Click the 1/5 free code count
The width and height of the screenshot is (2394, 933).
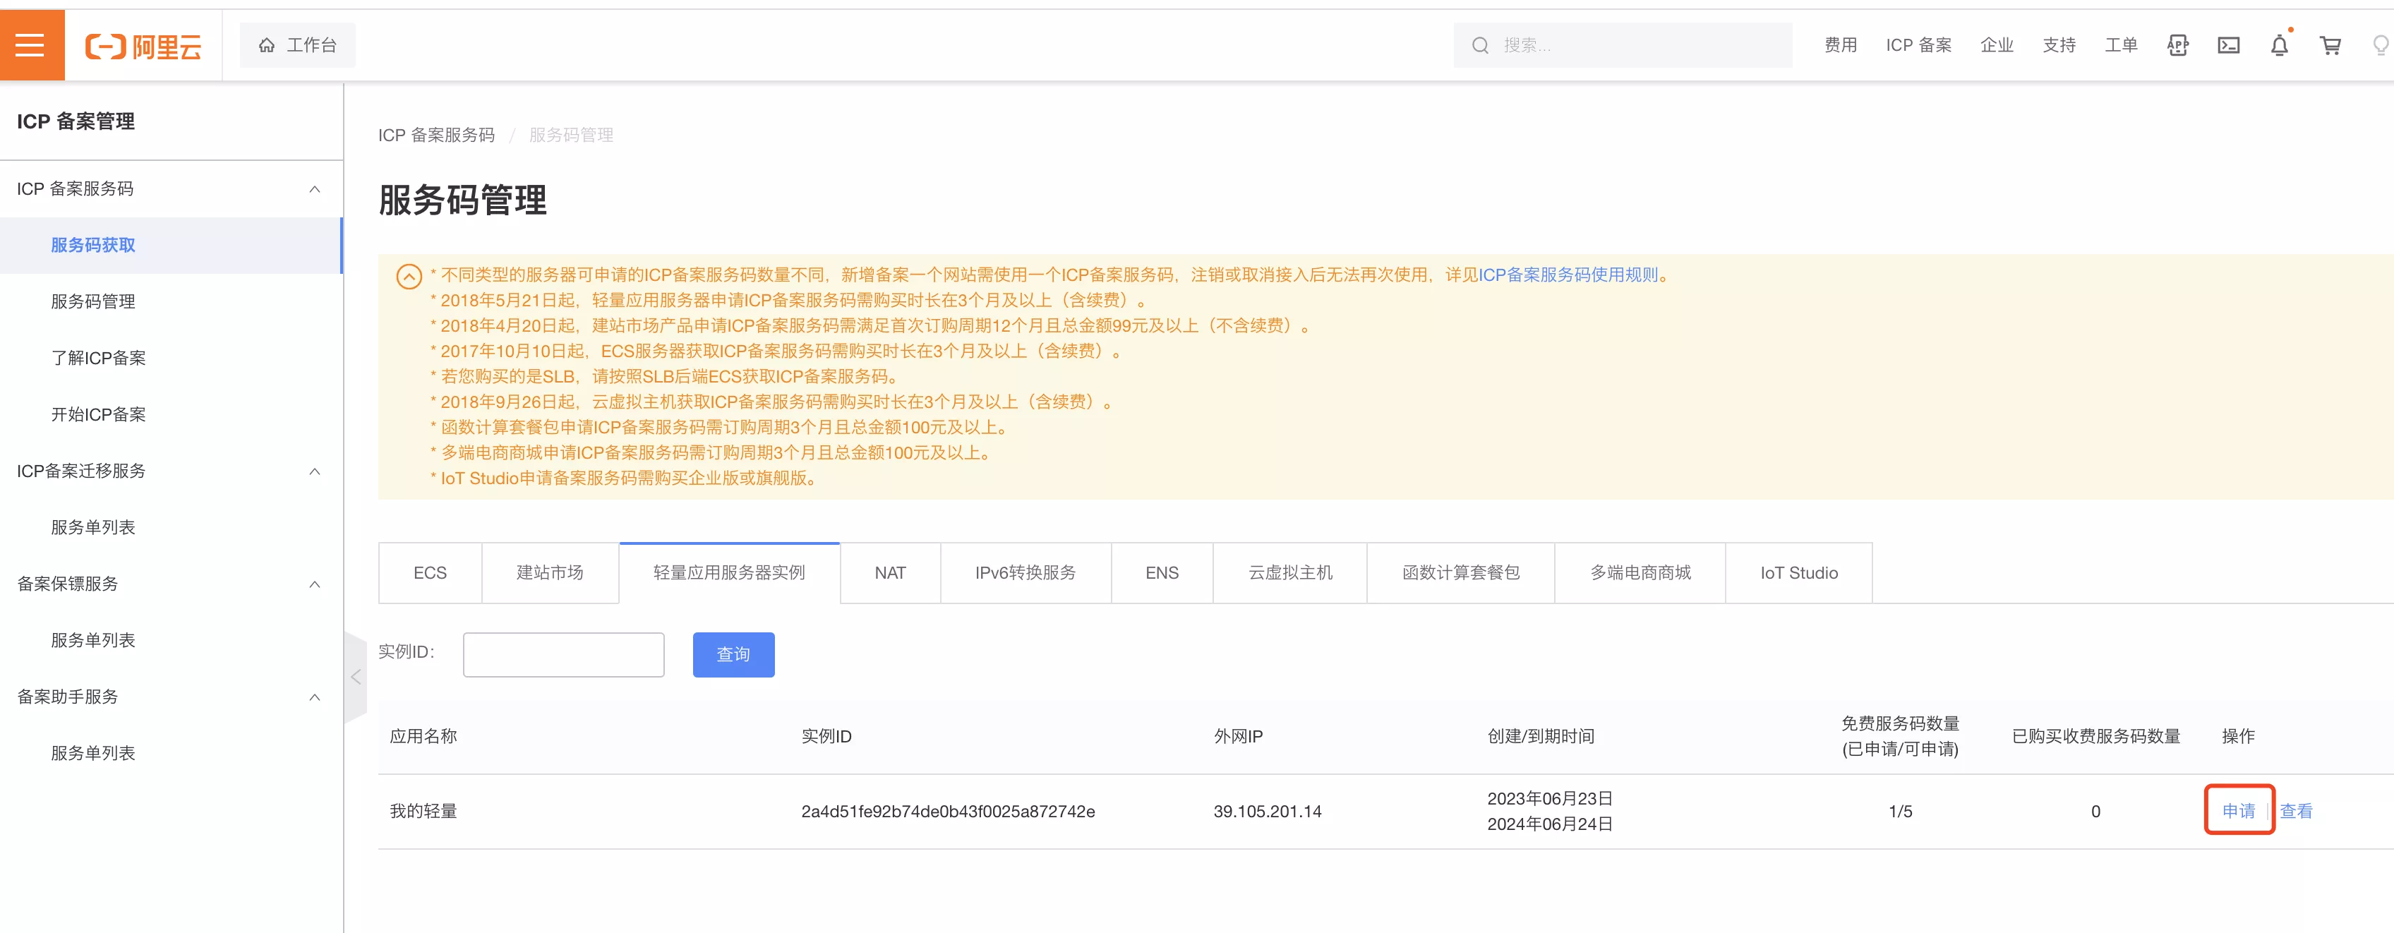click(1901, 812)
